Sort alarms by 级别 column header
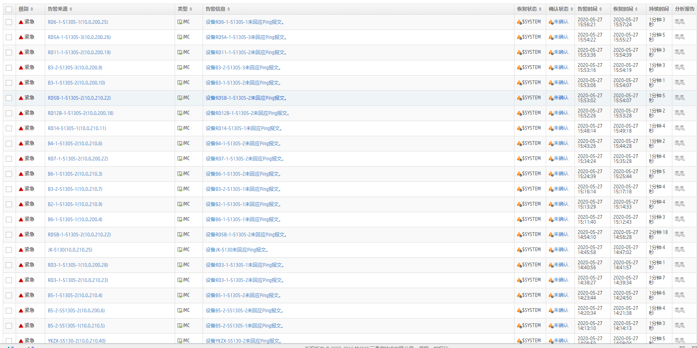Screen dimensions: 697x348 (x=26, y=9)
